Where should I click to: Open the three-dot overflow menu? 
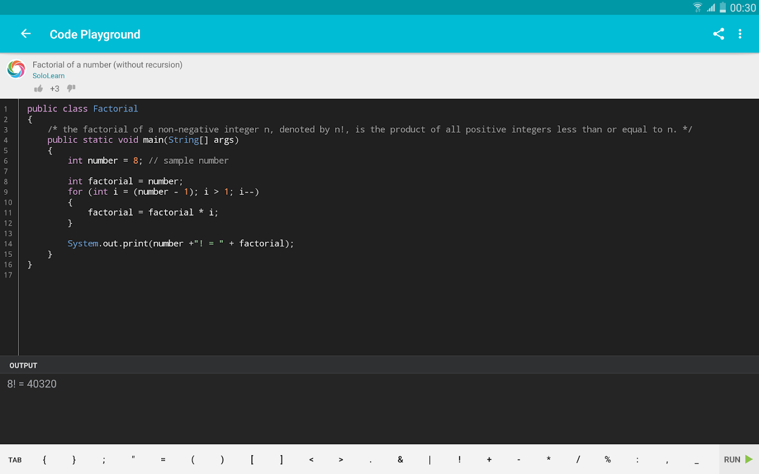[x=740, y=34]
